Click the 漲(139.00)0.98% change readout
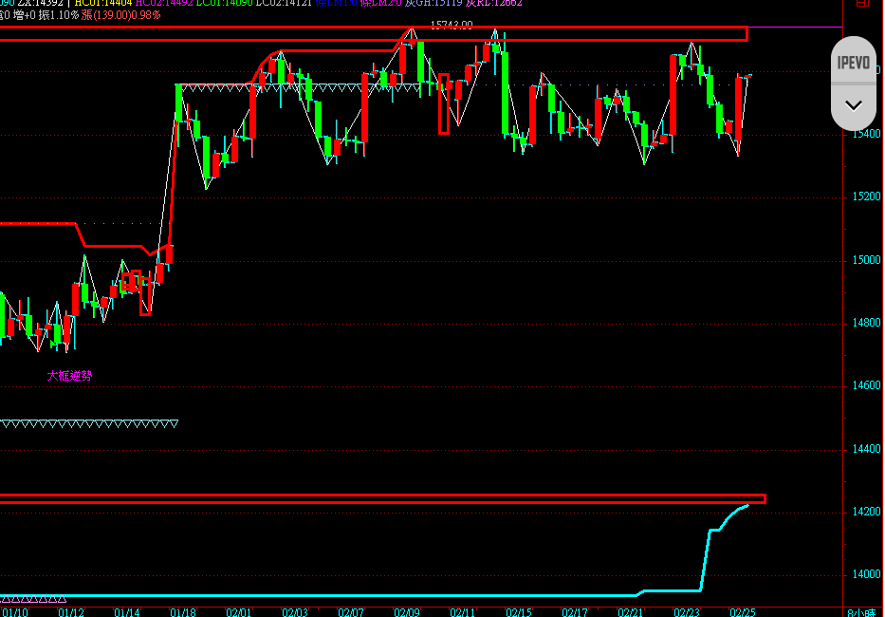The width and height of the screenshot is (885, 617). (x=120, y=15)
